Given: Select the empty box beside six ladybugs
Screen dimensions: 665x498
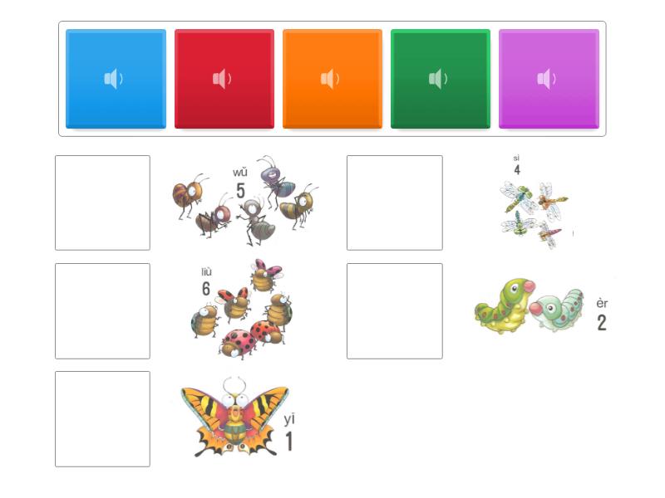Looking at the screenshot, I should click(102, 311).
